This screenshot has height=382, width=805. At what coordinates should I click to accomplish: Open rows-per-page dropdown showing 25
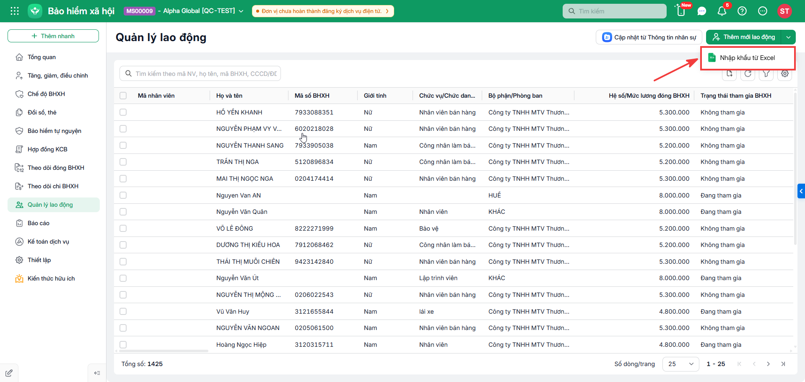(680, 364)
